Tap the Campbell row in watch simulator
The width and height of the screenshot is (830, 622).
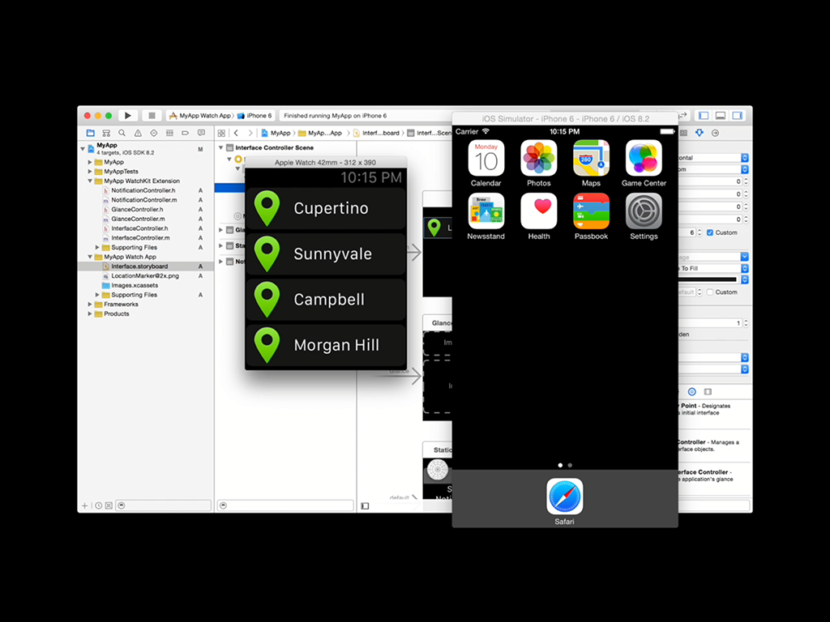coord(326,300)
